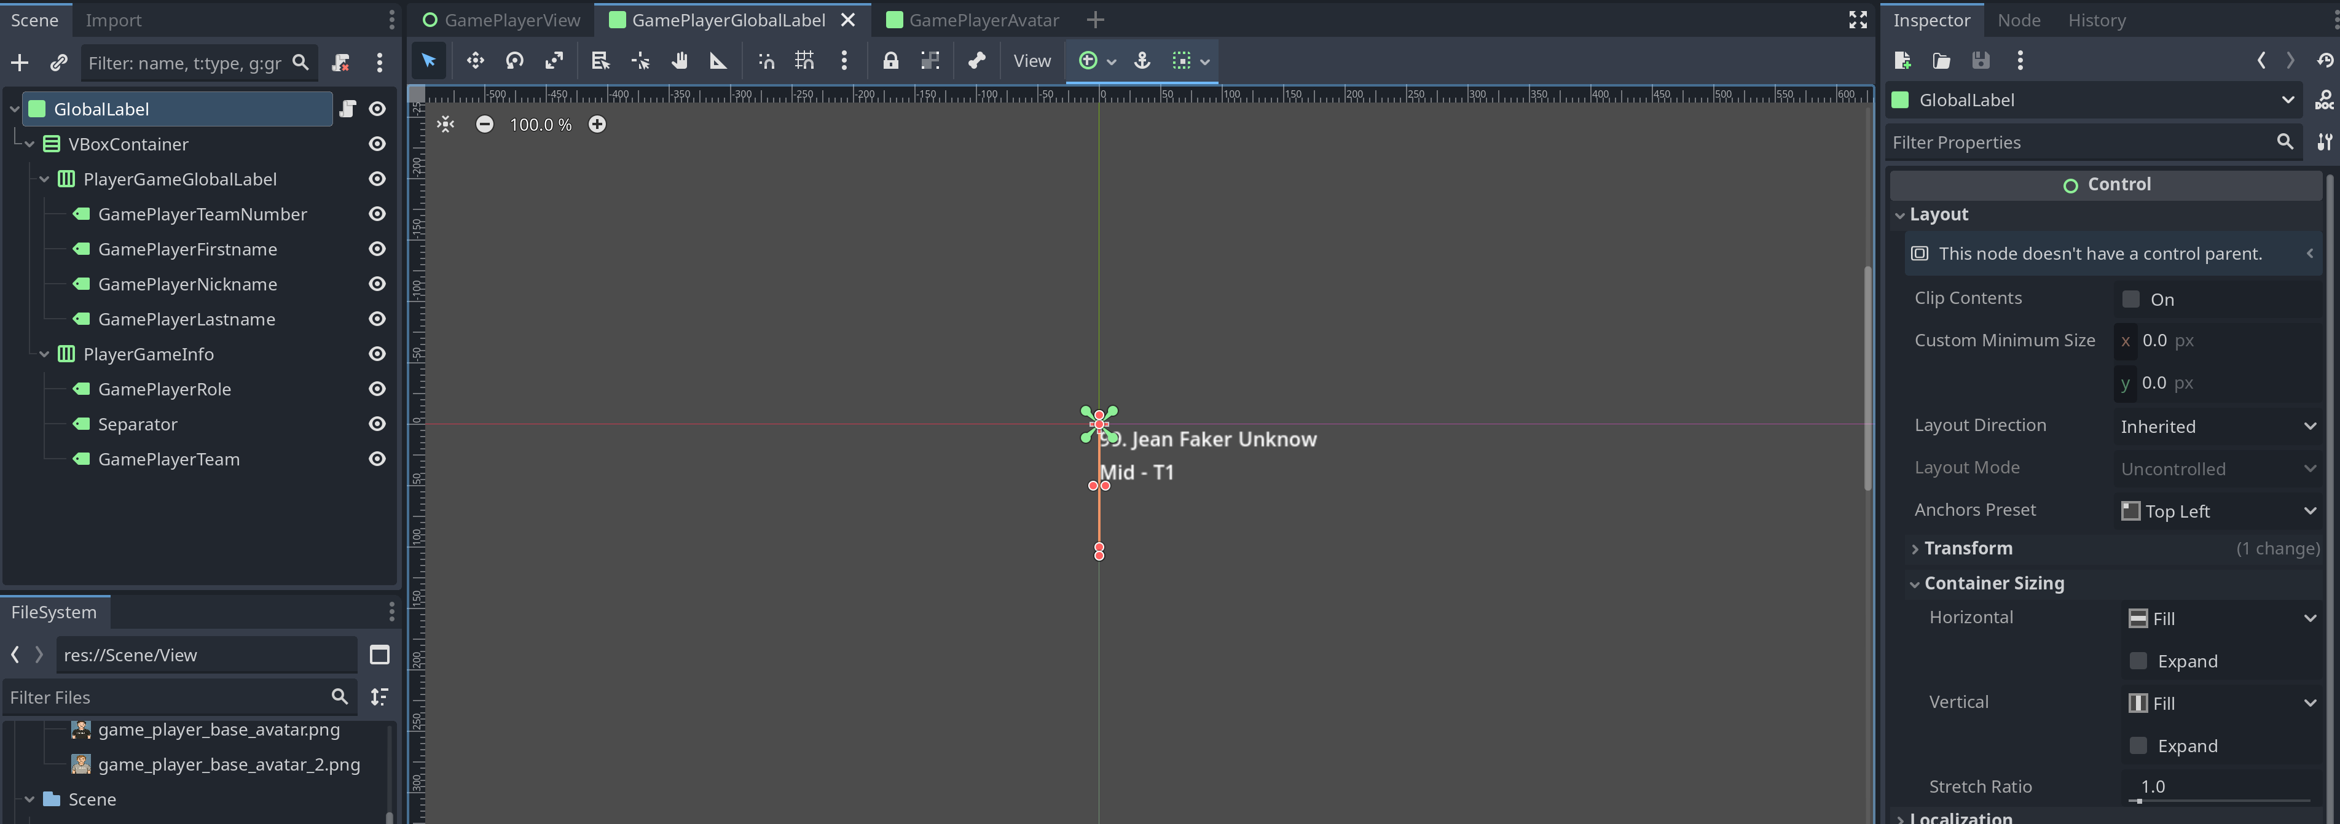2340x824 pixels.
Task: Open skeleton options bone icon
Action: [976, 61]
